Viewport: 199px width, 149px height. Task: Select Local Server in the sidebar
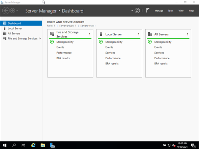coord(21,28)
